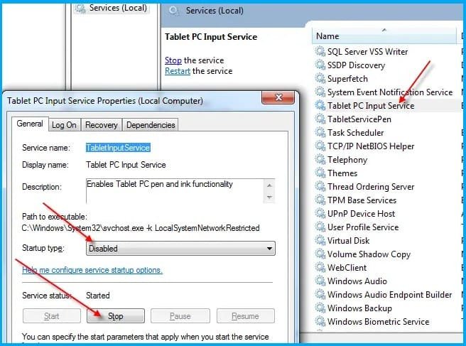Select the Tablet PC Input Service name row
The height and width of the screenshot is (346, 466).
[x=371, y=106]
